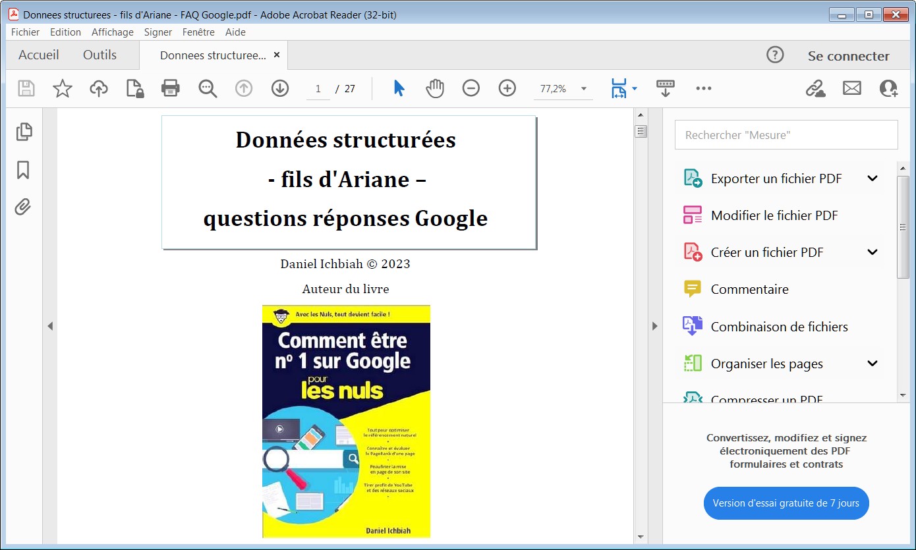Print the current document
916x550 pixels.
[171, 88]
